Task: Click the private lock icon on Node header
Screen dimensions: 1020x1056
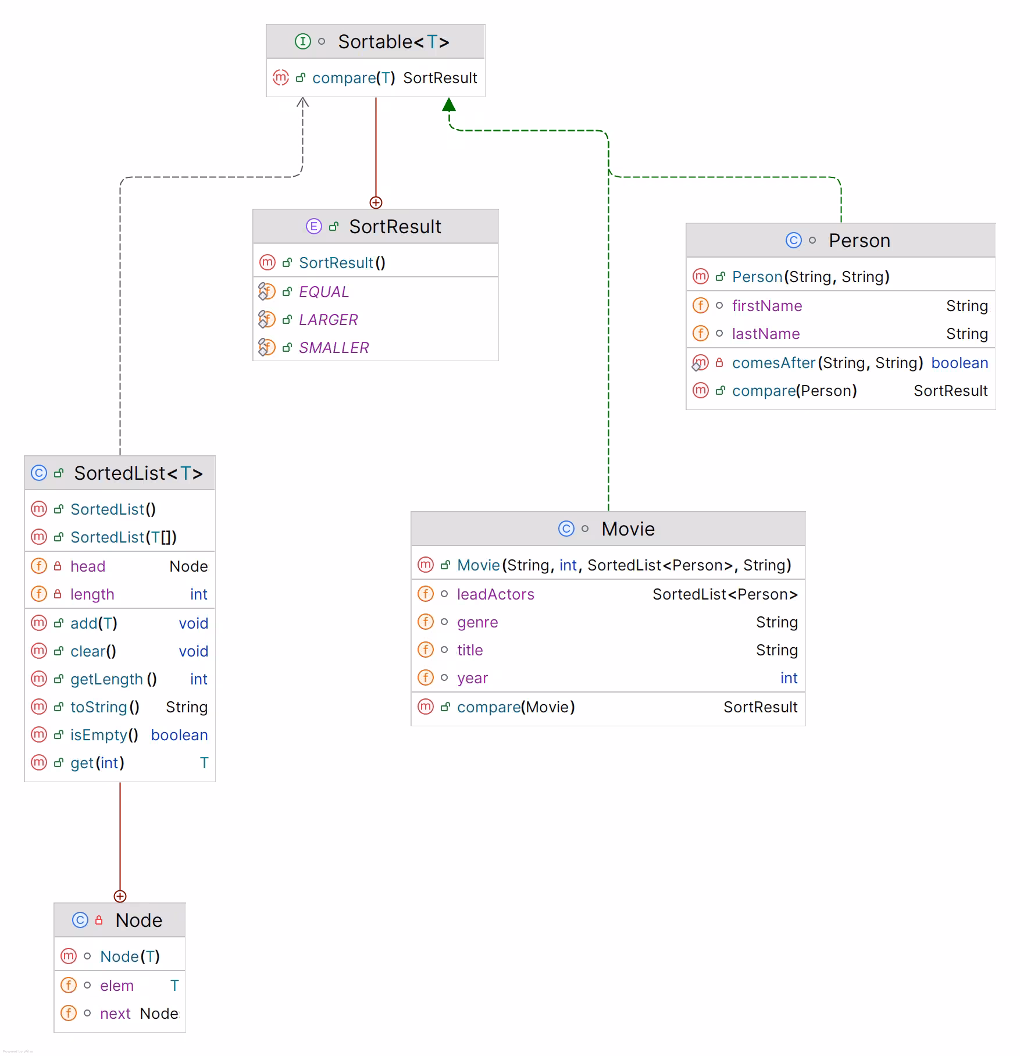Action: pos(99,920)
